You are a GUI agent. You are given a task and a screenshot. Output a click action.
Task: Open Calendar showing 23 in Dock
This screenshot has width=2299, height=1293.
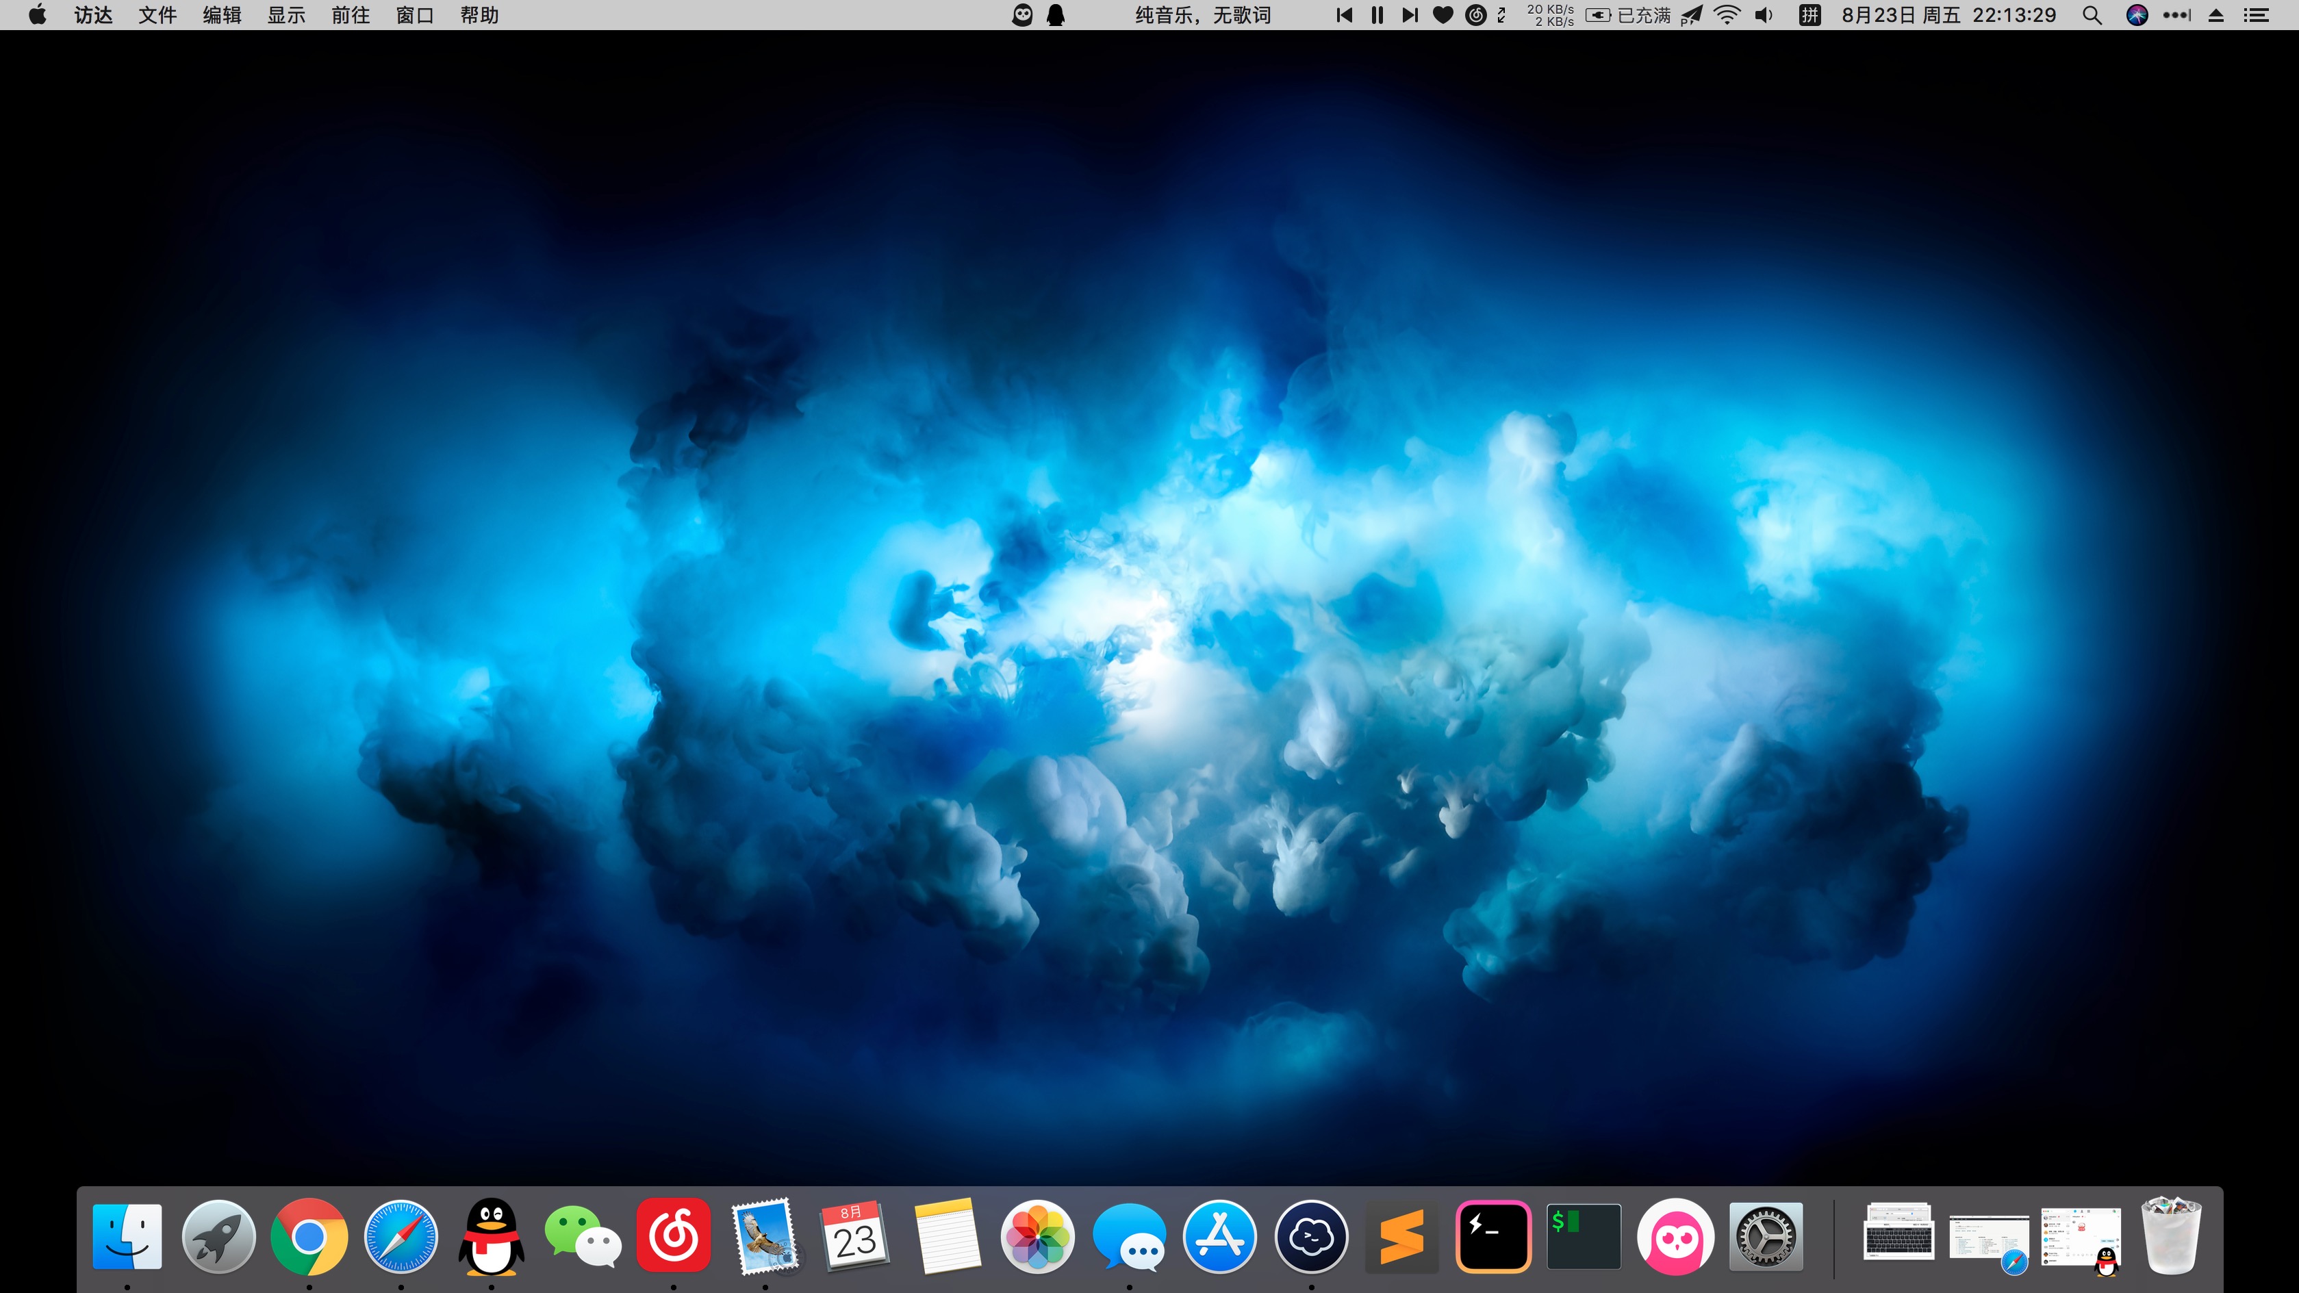tap(855, 1237)
